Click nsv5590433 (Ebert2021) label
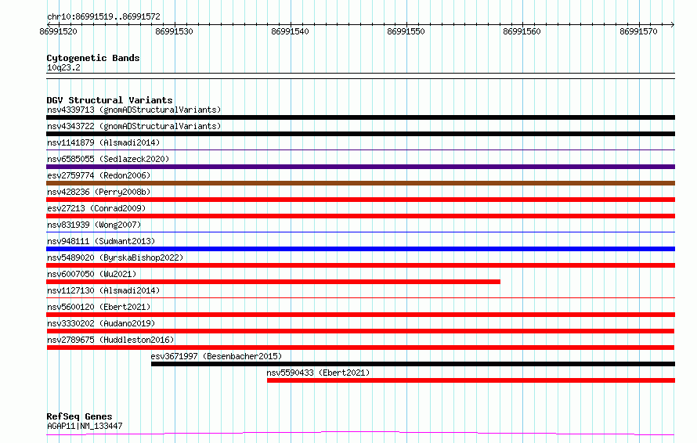697x443 pixels. pyautogui.click(x=318, y=373)
